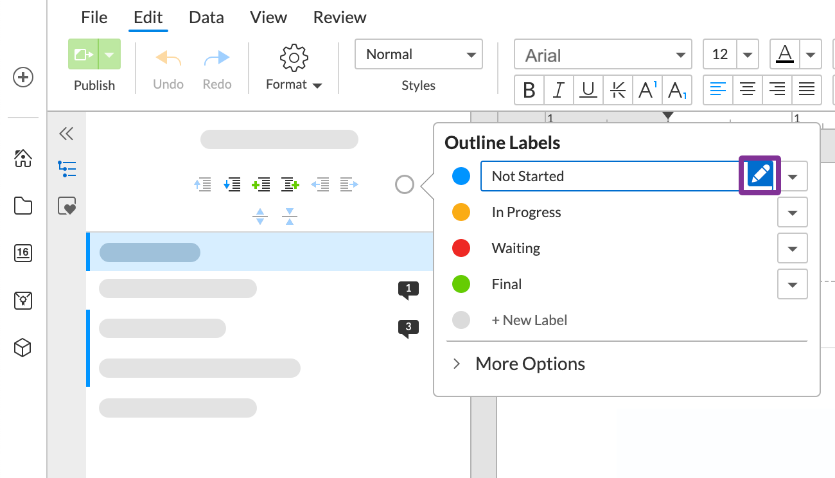The width and height of the screenshot is (835, 478).
Task: Toggle justified text alignment
Action: [x=807, y=90]
